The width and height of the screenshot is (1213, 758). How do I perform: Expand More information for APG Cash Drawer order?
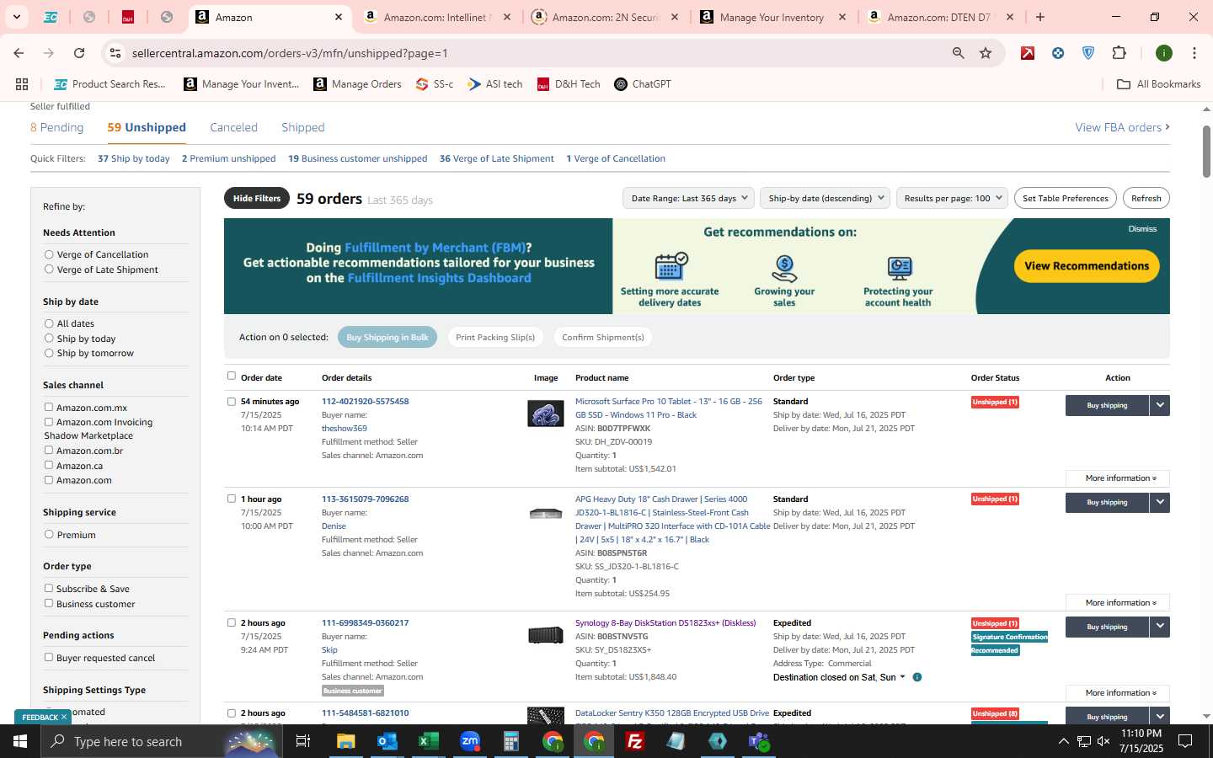pos(1117,603)
